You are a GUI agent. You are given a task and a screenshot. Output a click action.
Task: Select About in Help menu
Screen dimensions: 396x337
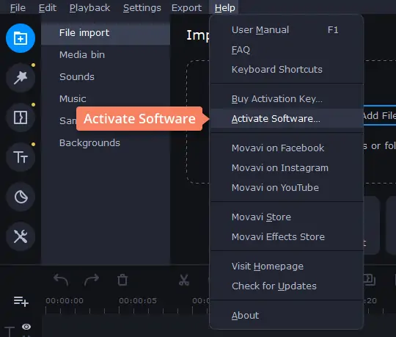[287, 315]
